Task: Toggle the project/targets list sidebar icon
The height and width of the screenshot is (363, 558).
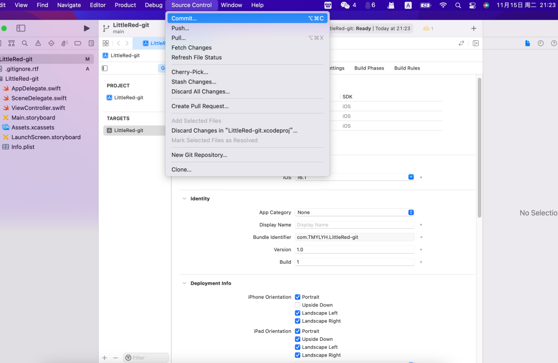Action: tap(104, 68)
